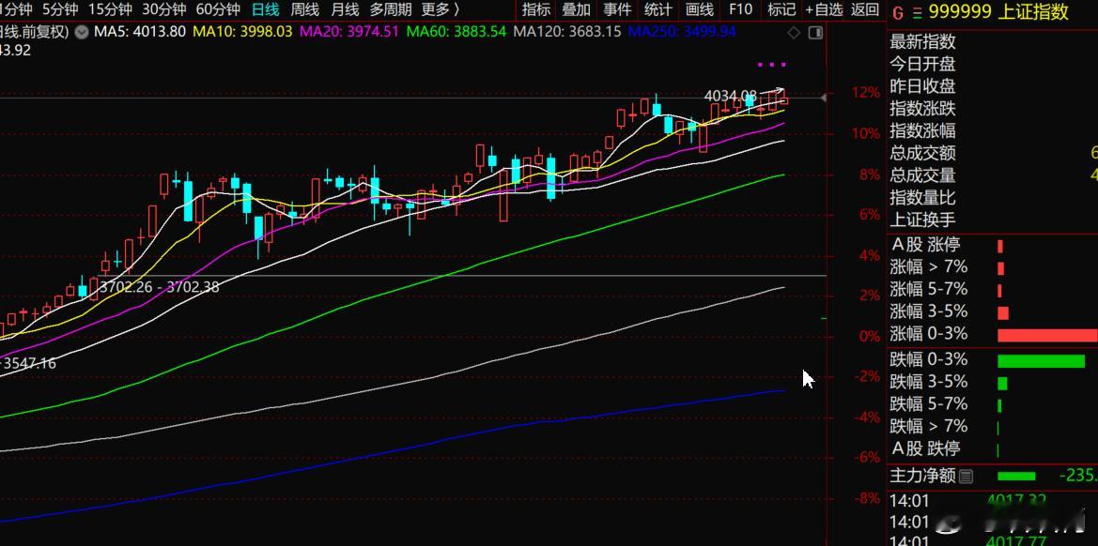
Task: Click the 999999 上证指数 title
Action: [998, 11]
